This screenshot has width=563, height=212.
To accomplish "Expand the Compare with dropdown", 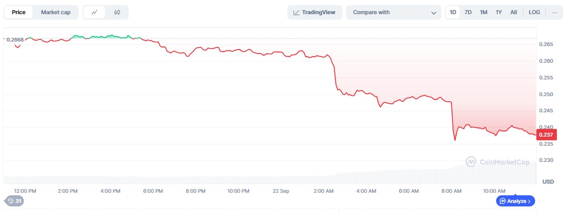I will coord(394,12).
